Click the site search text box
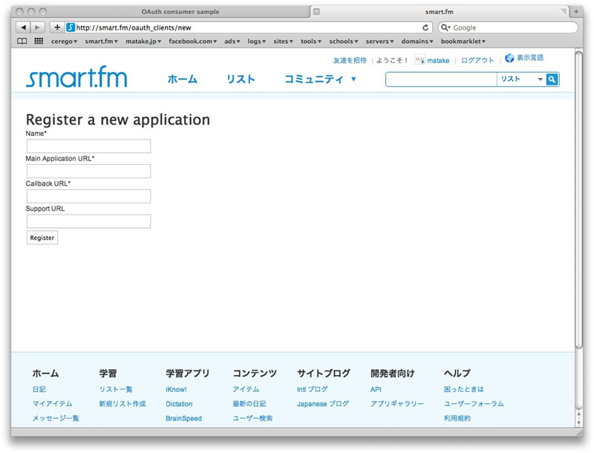Viewport: 594px width, 453px height. click(x=441, y=79)
